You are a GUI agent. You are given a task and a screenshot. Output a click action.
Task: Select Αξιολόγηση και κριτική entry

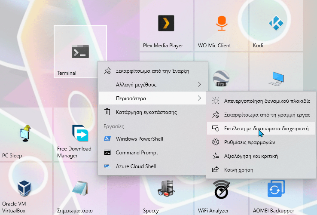[261, 156]
